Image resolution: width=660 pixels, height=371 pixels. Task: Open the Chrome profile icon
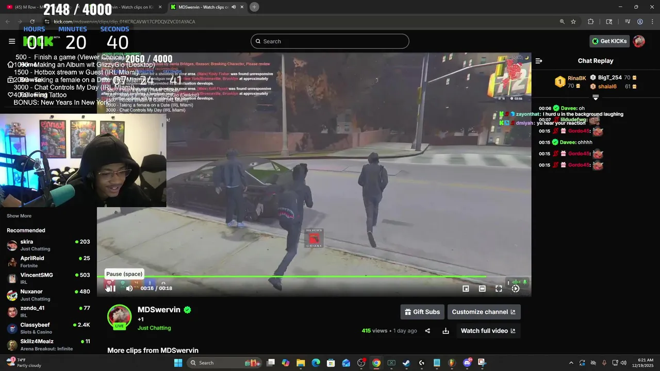tap(640, 22)
